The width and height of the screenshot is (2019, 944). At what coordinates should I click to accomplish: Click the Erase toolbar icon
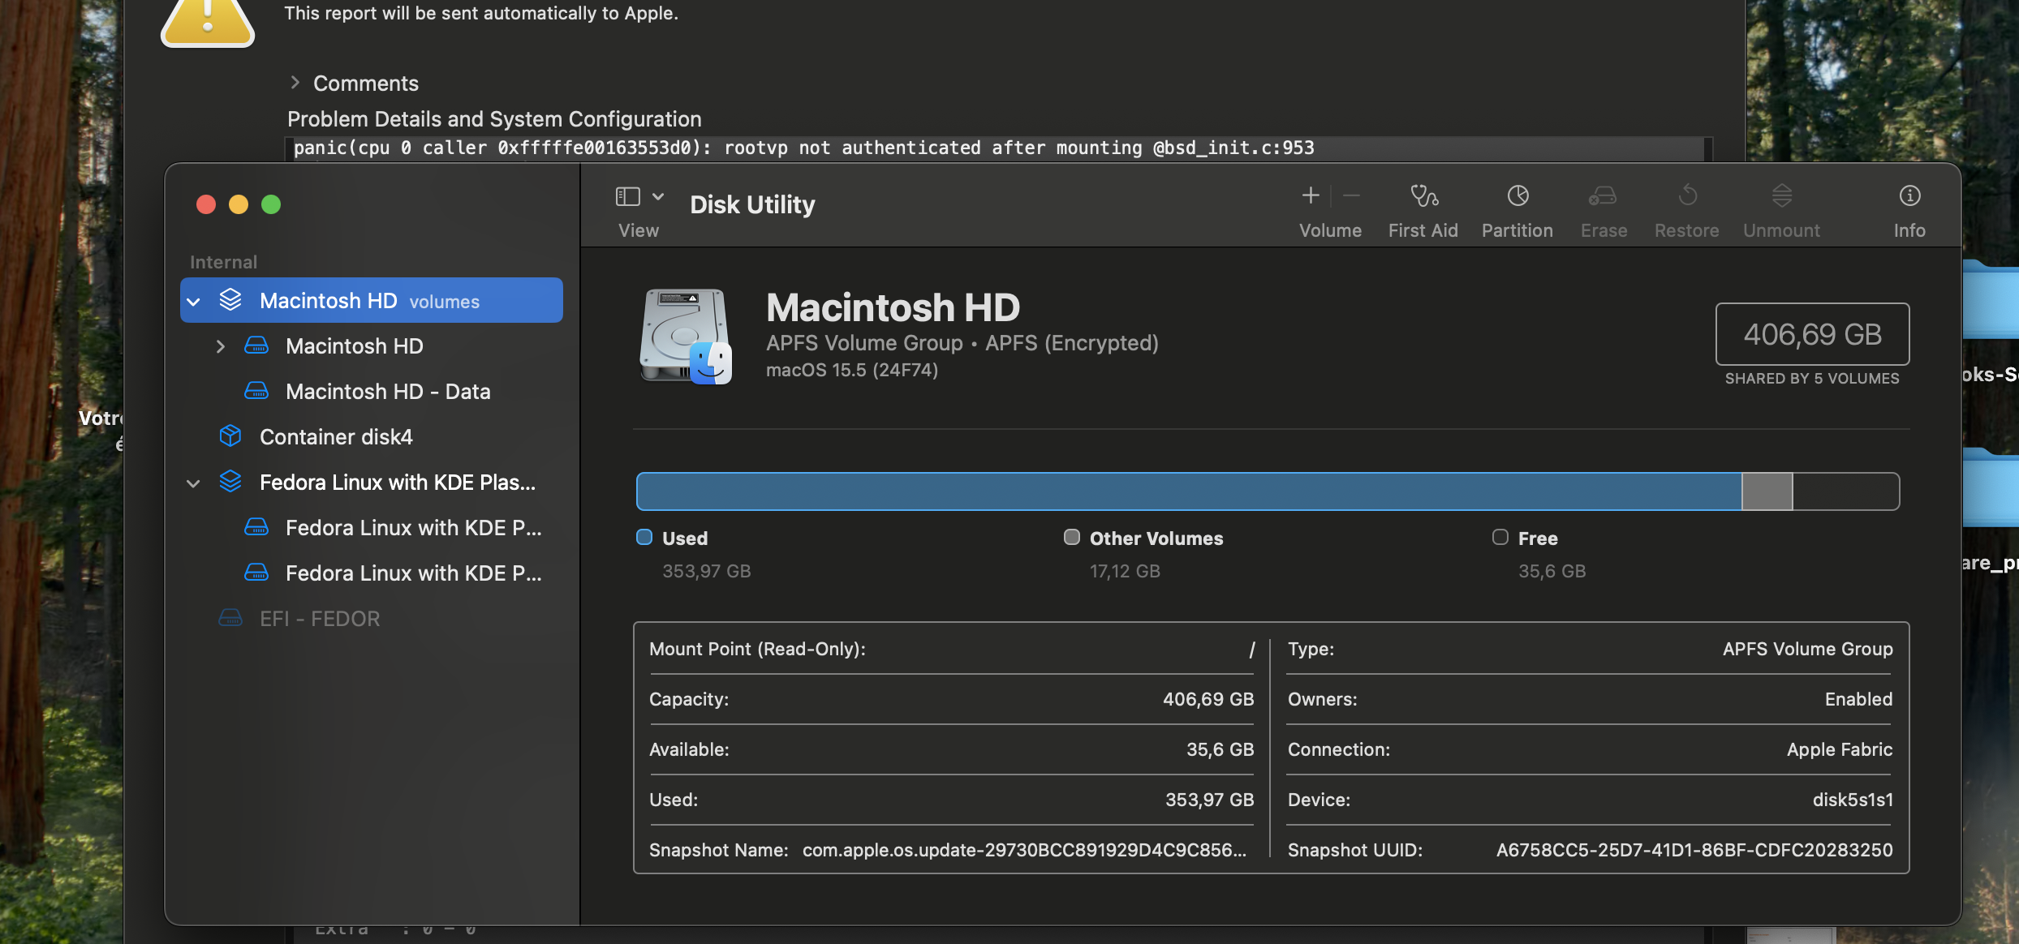click(1603, 196)
